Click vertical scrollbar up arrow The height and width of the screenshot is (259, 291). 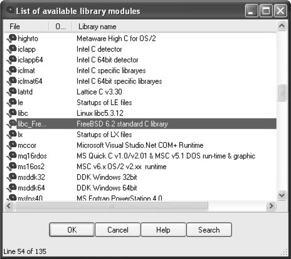point(282,25)
